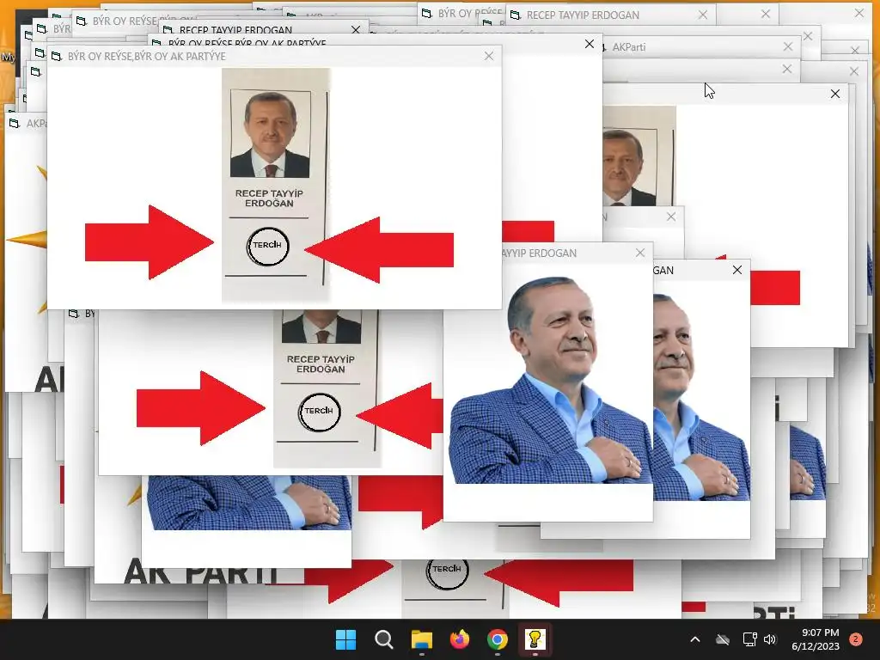Screen dimensions: 880x660
Task: Select the AKParti title text at top right
Action: click(628, 47)
